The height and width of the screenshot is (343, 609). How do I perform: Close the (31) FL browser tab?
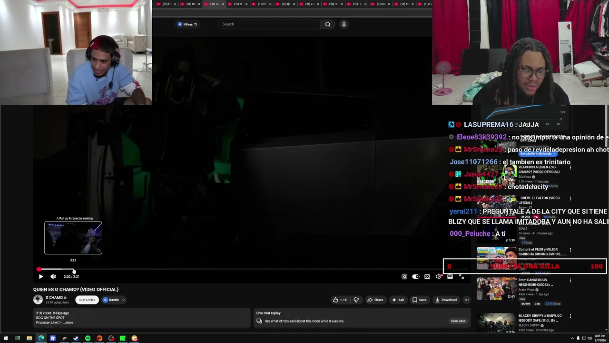(175, 4)
